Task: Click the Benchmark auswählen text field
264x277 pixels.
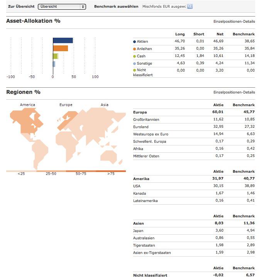Action: point(164,7)
